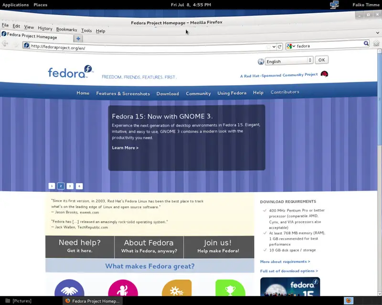Open the Applications menu in top panel
Viewport: 382px width, 305px height.
15,5
